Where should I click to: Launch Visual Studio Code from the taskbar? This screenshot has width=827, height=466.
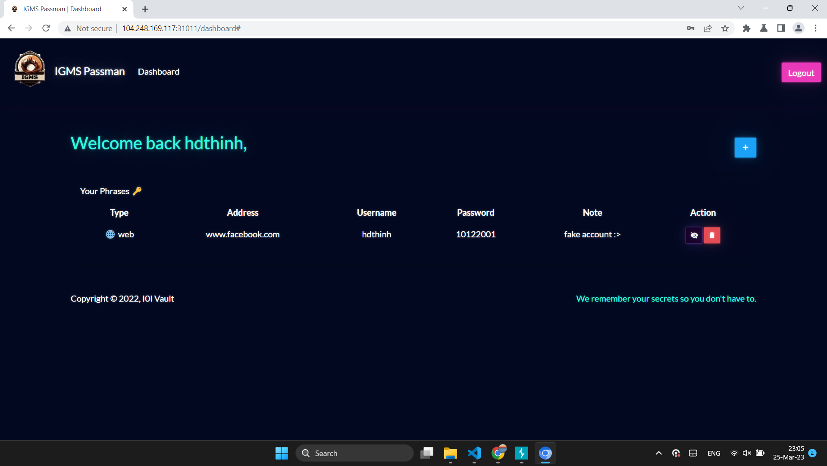[474, 453]
